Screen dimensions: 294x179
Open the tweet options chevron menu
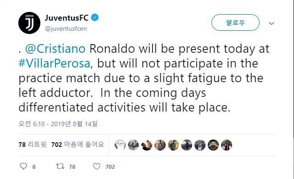coord(272,23)
